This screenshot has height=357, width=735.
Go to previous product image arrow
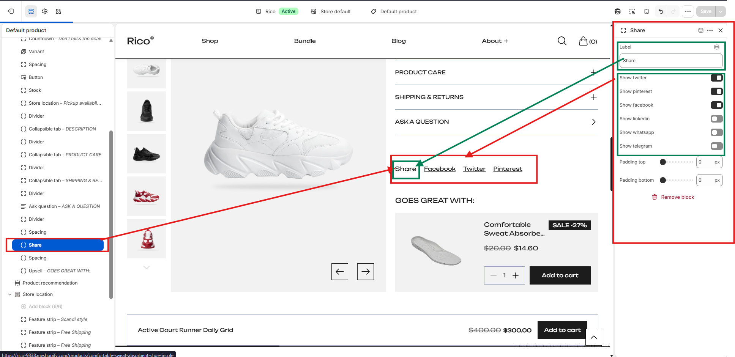[x=340, y=272]
